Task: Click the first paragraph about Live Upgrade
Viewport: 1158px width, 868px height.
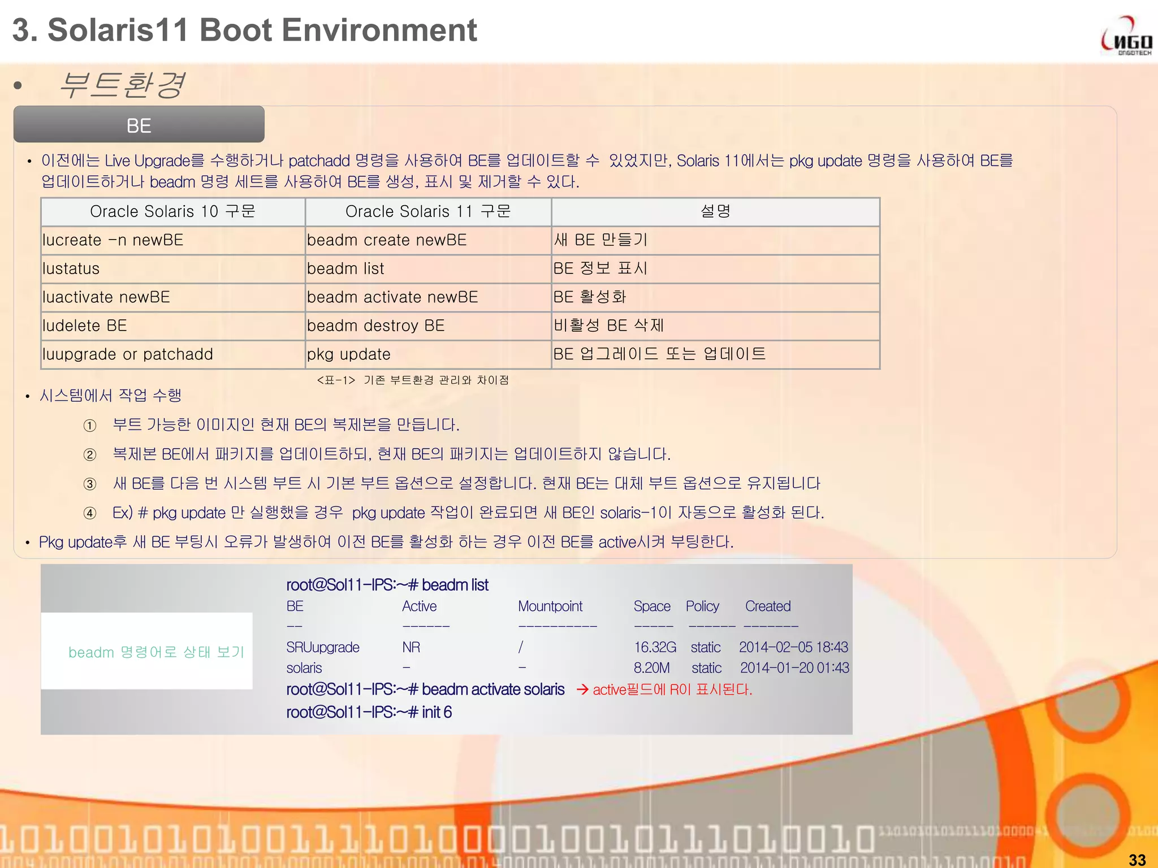Action: coord(527,171)
